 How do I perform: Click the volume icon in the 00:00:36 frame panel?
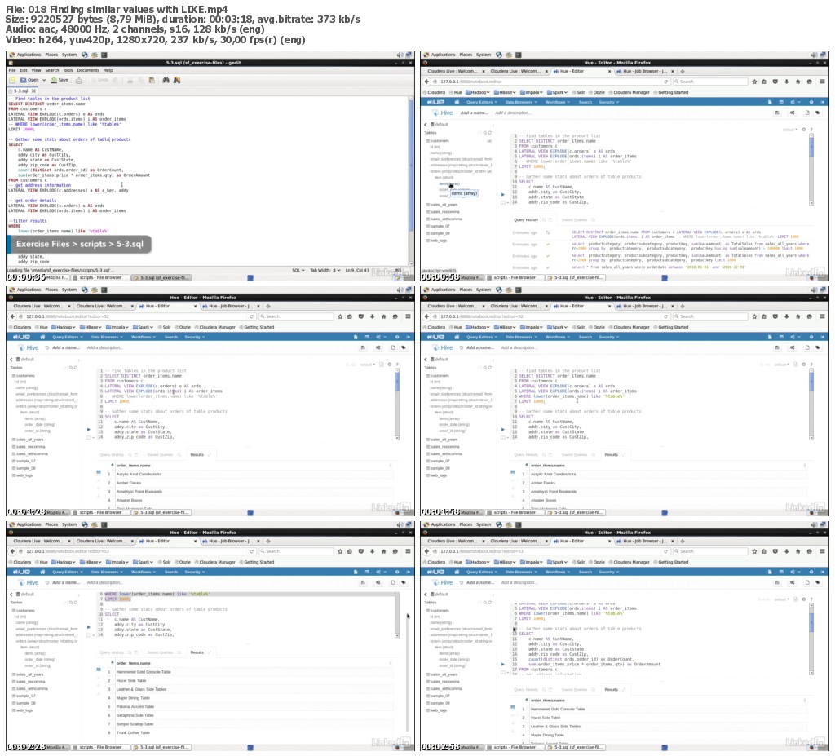pyautogui.click(x=400, y=55)
